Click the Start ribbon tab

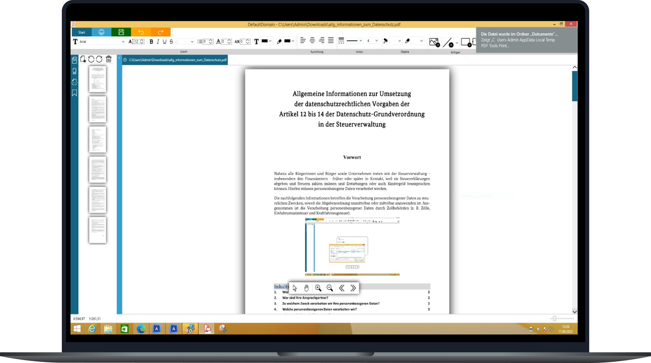point(82,32)
